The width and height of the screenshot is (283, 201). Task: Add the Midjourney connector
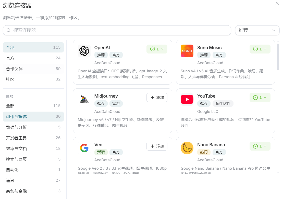(157, 97)
